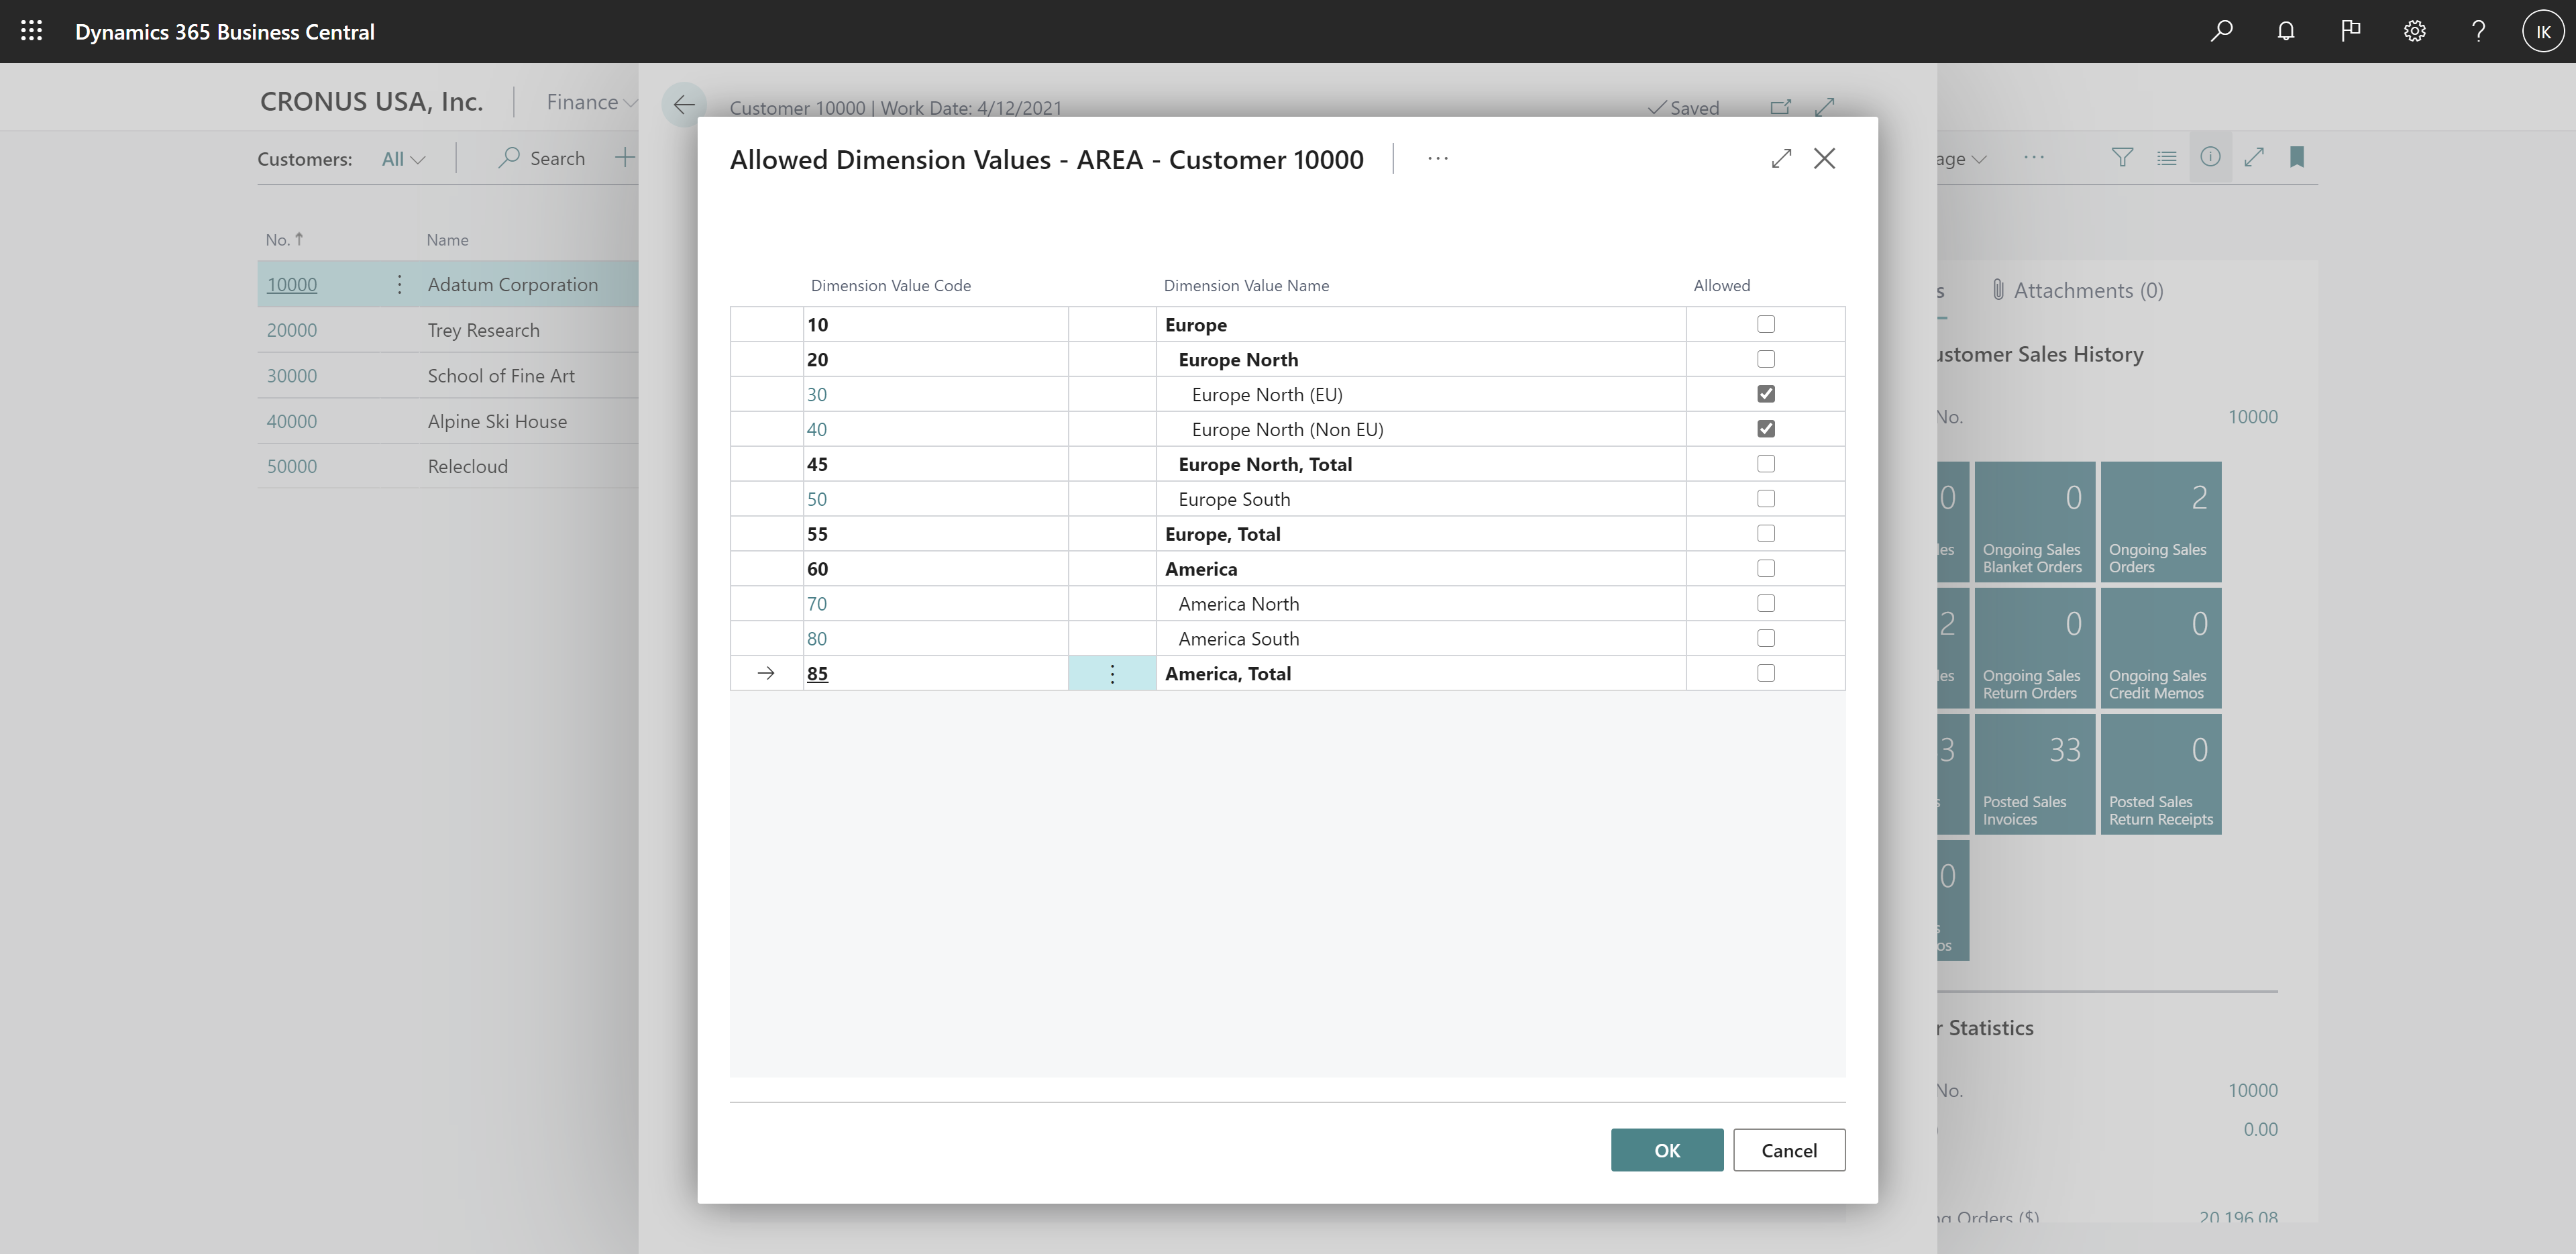
Task: Click dimension value code 30 hyperlink
Action: coord(816,393)
